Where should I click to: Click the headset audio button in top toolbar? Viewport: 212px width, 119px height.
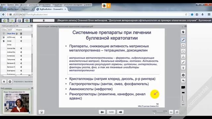click(4, 20)
